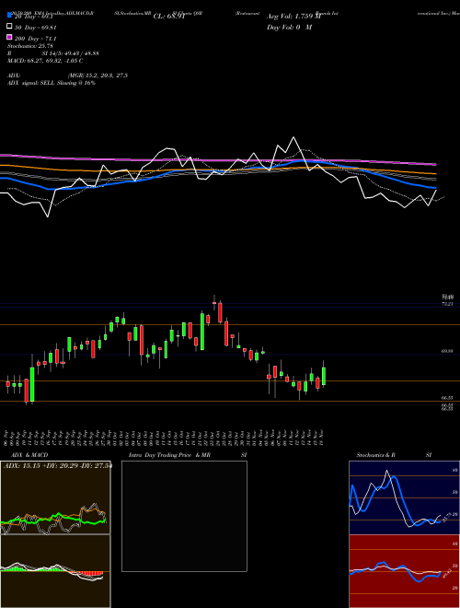Image resolution: width=460 pixels, height=608 pixels.
Task: Click the last green candlestick on the chart
Action: tap(324, 376)
